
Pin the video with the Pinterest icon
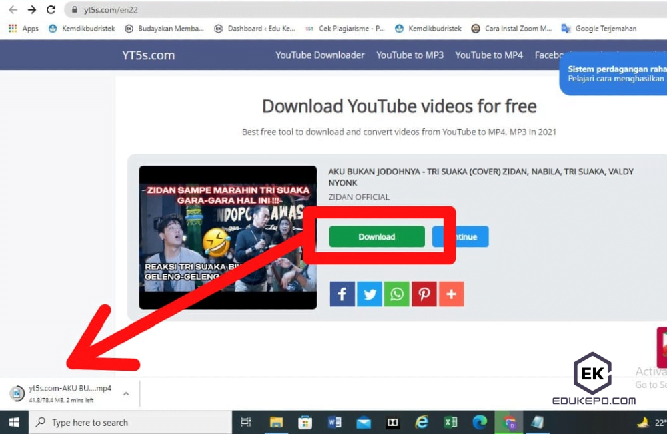coord(424,294)
